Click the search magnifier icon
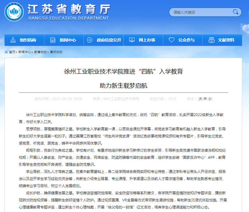Viewport: 249px width, 212px height. [236, 12]
